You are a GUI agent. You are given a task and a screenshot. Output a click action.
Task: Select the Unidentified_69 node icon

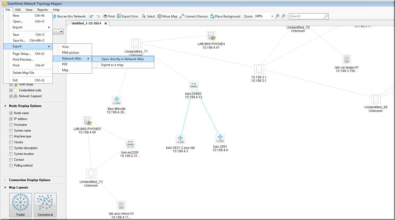[x=376, y=99]
